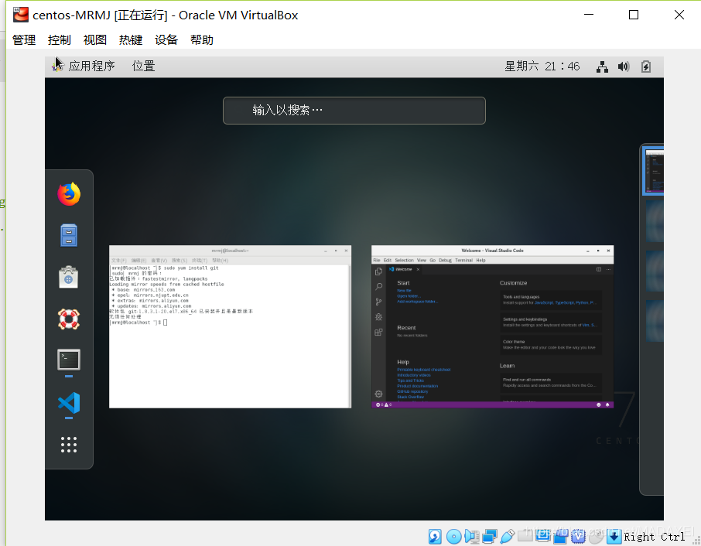Click the Open folder... link
Viewport: 701px width, 546px height.
(x=409, y=295)
